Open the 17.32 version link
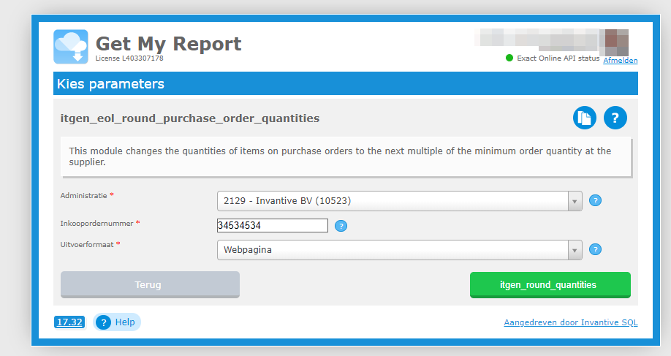The width and height of the screenshot is (671, 356). (x=69, y=322)
